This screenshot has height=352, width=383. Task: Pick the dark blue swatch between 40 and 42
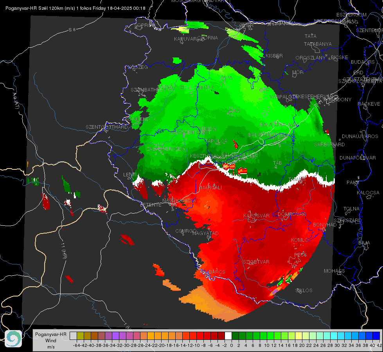[376, 336]
